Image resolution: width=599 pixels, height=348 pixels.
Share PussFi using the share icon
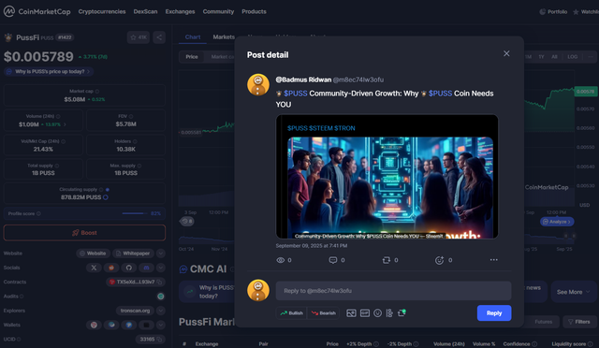coord(159,37)
